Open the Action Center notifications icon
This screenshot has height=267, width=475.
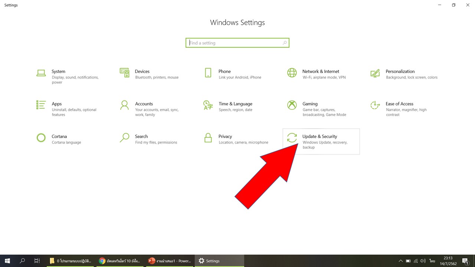pos(465,261)
